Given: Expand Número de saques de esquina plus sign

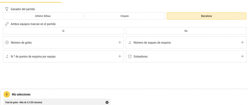Looking at the screenshot, I should [242, 42].
